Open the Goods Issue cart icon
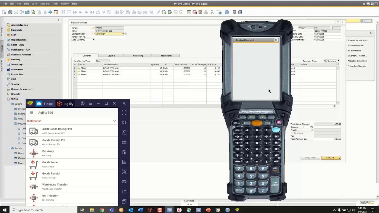The height and width of the screenshot is (213, 379). click(34, 164)
